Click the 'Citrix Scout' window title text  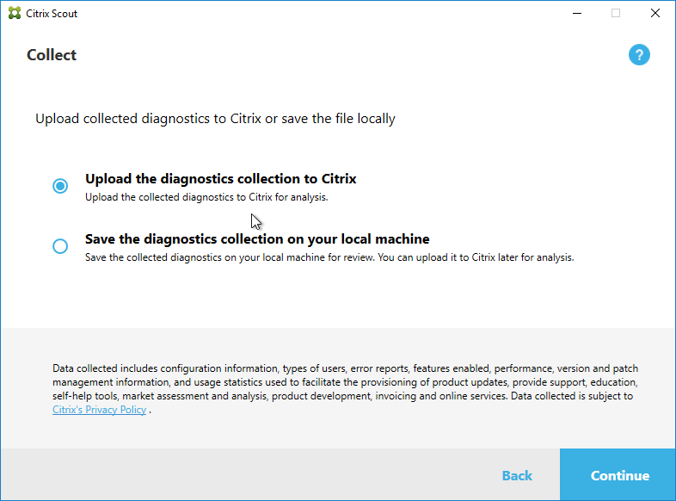click(x=52, y=14)
